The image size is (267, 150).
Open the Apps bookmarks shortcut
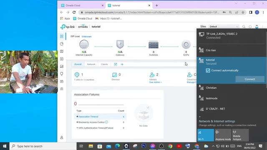[x=65, y=18]
